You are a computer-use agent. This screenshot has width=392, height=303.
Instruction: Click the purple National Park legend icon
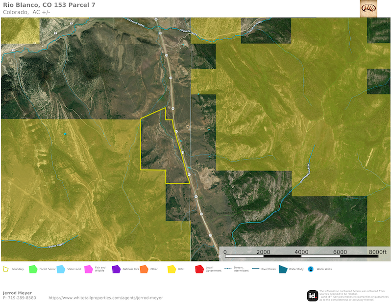(116, 269)
